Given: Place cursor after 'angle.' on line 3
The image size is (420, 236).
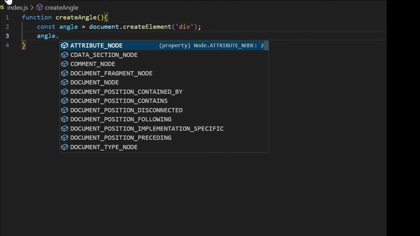Looking at the screenshot, I should tap(59, 36).
